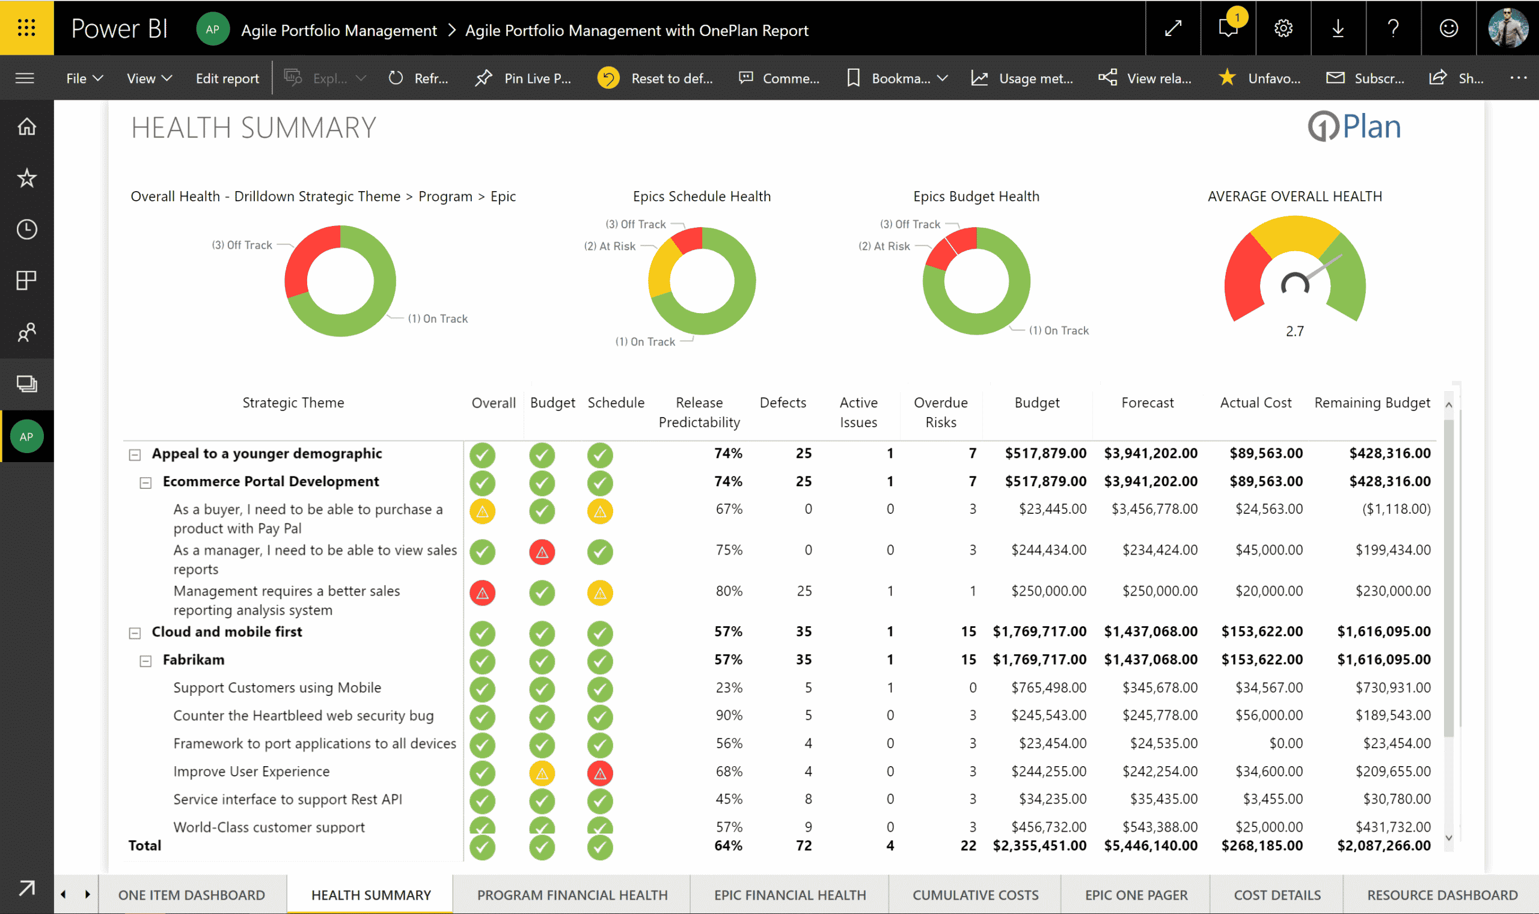The height and width of the screenshot is (914, 1539).
Task: Click the Unfavorite star button
Action: [1260, 78]
